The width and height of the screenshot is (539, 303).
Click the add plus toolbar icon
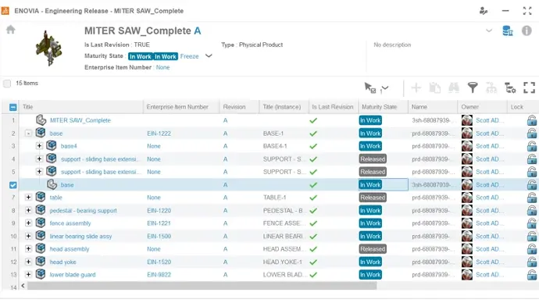point(416,88)
